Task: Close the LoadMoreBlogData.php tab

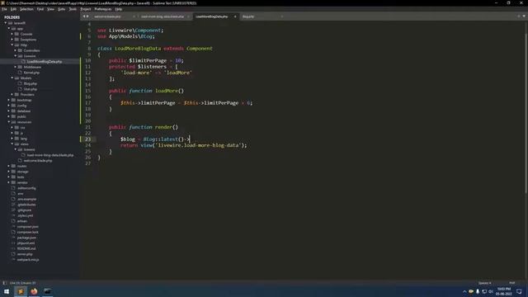Action: [x=235, y=16]
